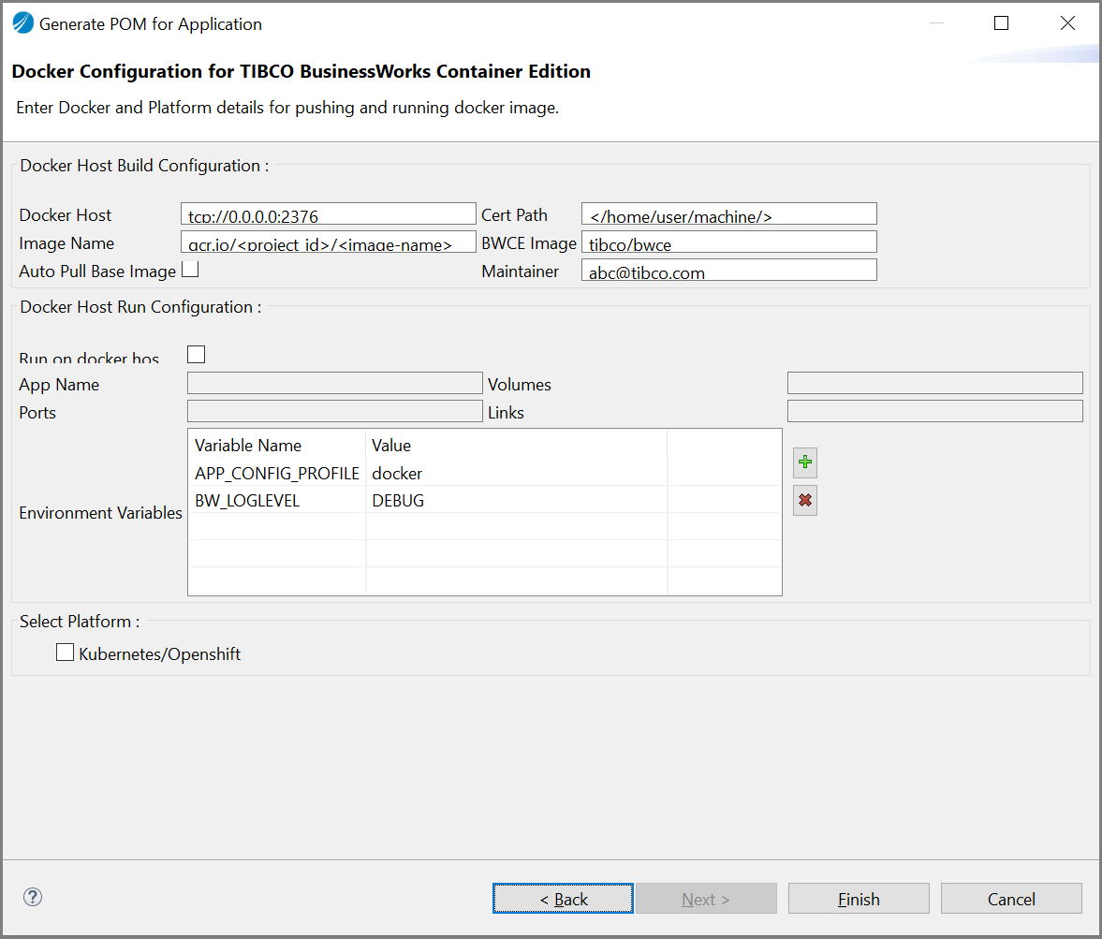This screenshot has width=1102, height=939.
Task: Focus the Cert Path text field
Action: tap(728, 214)
